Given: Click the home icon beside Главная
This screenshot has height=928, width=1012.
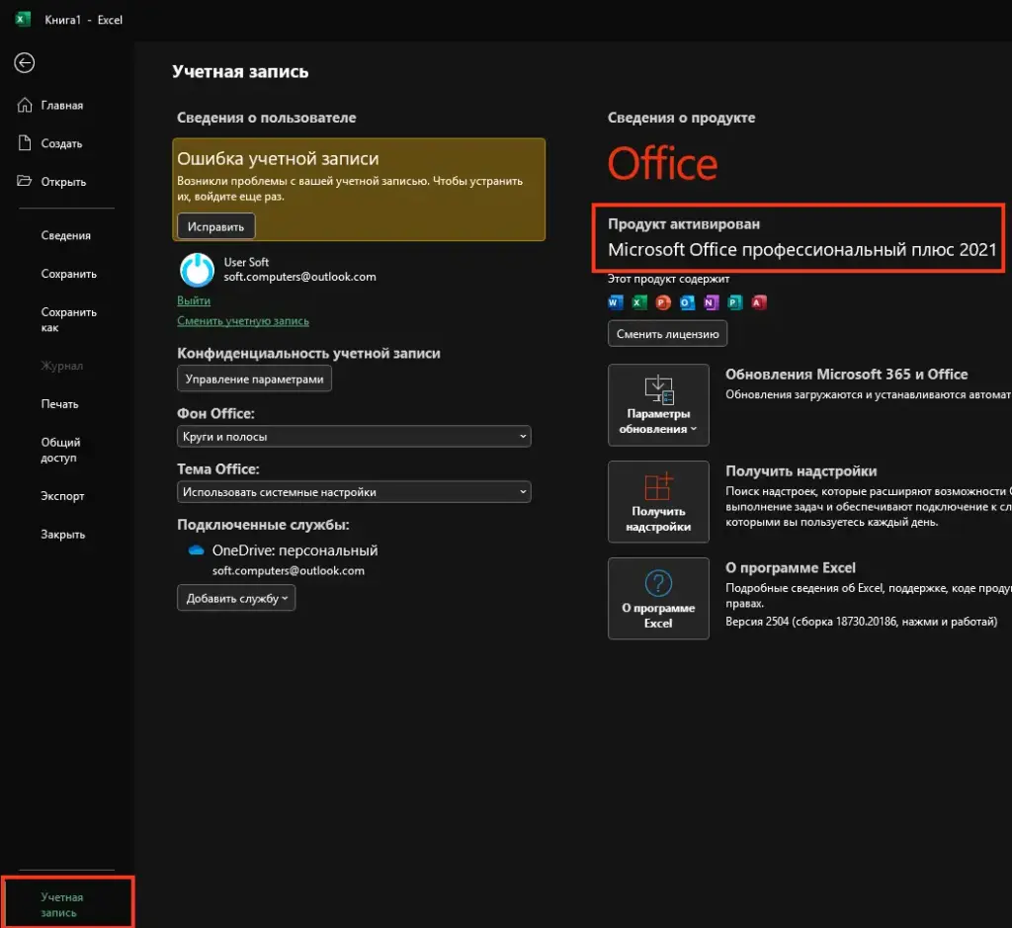Looking at the screenshot, I should [25, 105].
